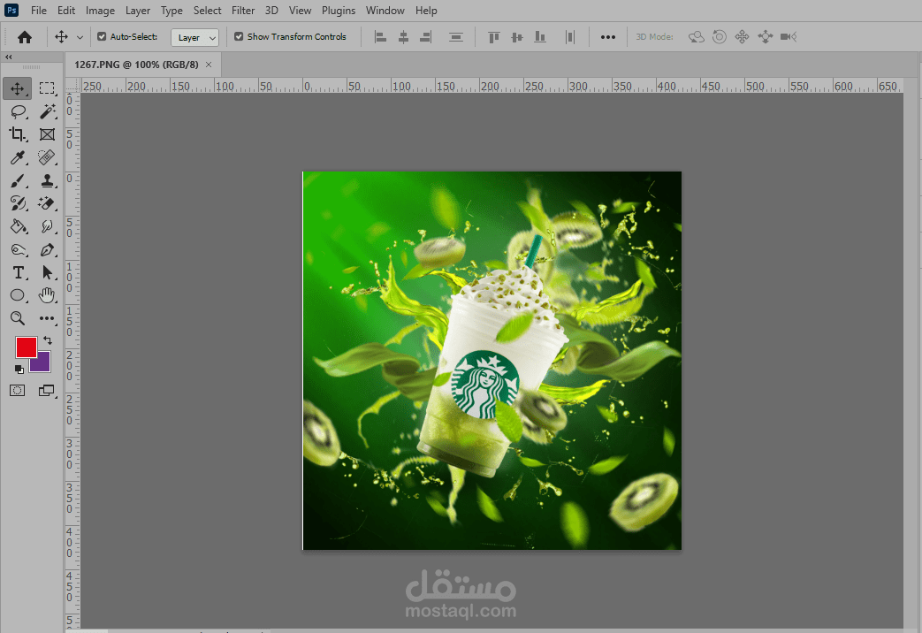Swap foreground and background colors

(x=48, y=339)
